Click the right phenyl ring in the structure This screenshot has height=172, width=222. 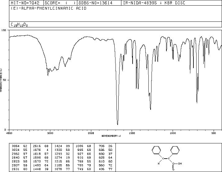coord(175,150)
